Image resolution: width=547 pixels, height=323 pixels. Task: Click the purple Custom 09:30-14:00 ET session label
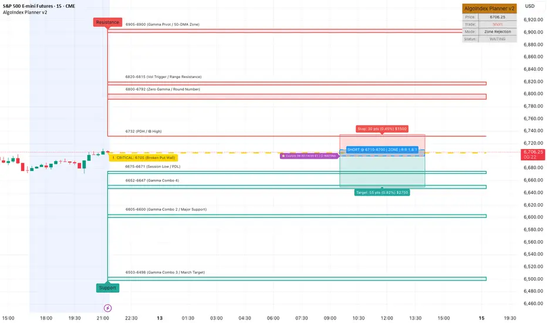tap(309, 156)
